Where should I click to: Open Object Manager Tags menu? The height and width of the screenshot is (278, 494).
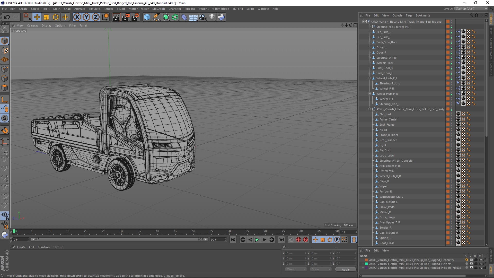click(x=409, y=15)
